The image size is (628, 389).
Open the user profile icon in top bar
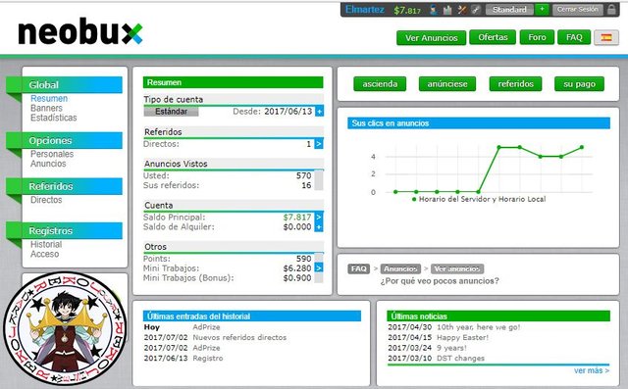(x=434, y=10)
